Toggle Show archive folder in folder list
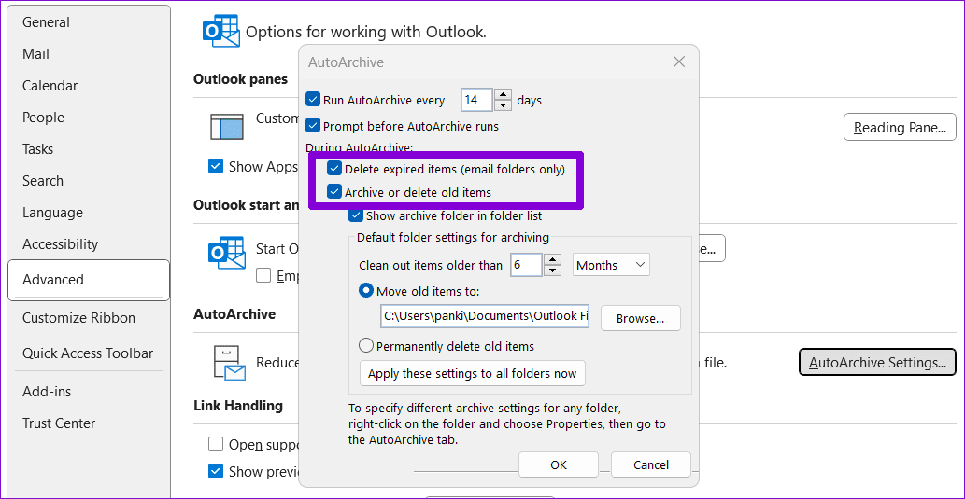Screen dimensions: 965x499 click(356, 215)
